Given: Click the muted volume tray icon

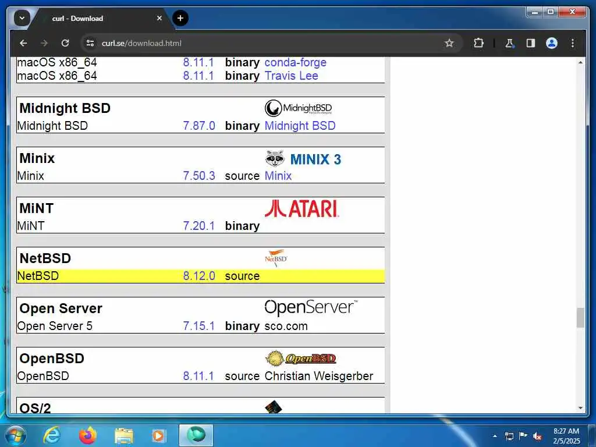Looking at the screenshot, I should coord(537,437).
